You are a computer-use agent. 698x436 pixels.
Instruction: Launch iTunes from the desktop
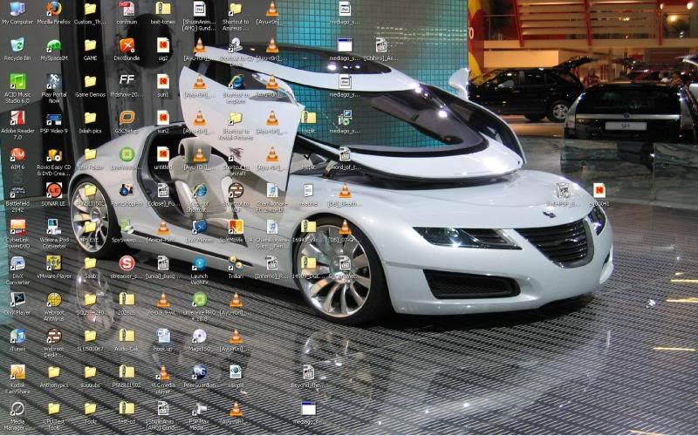[x=17, y=336]
